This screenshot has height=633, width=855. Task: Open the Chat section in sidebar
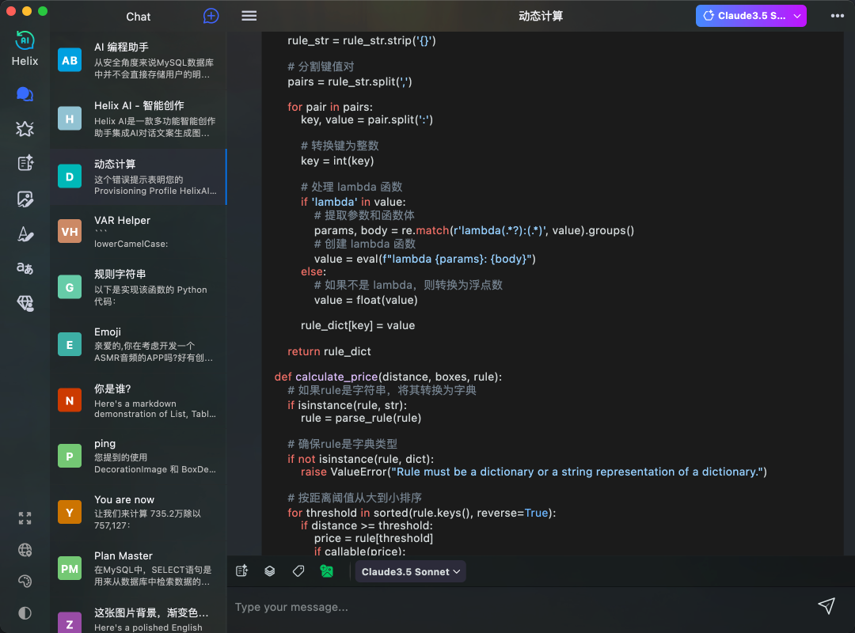[x=25, y=94]
